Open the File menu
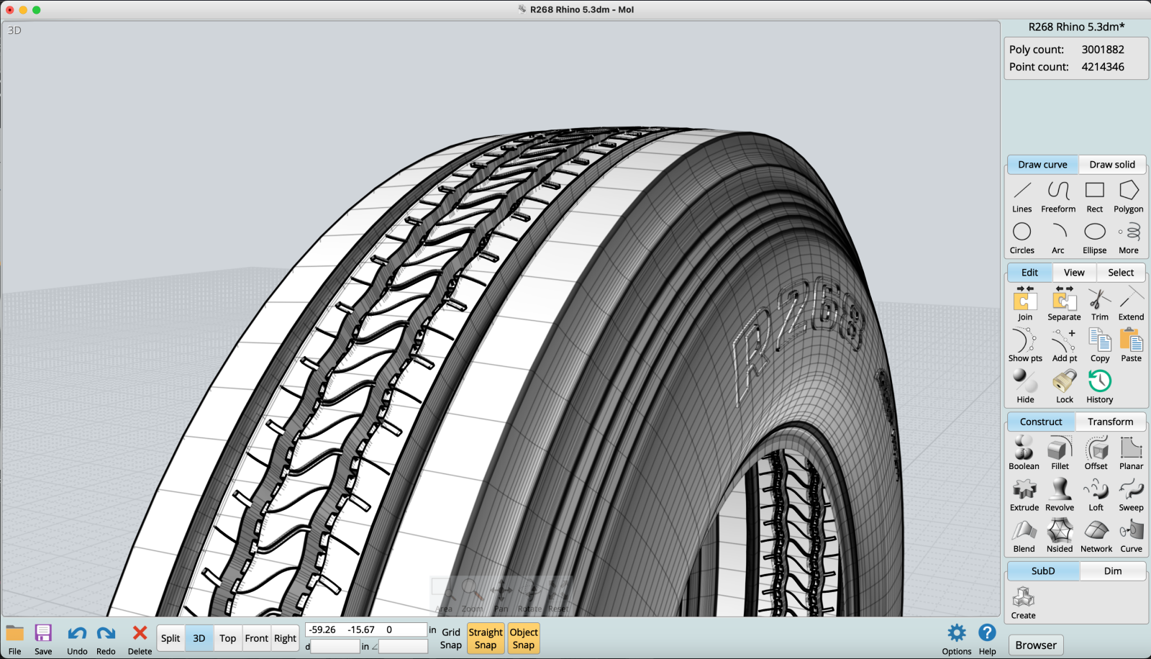The height and width of the screenshot is (659, 1151). [x=15, y=639]
